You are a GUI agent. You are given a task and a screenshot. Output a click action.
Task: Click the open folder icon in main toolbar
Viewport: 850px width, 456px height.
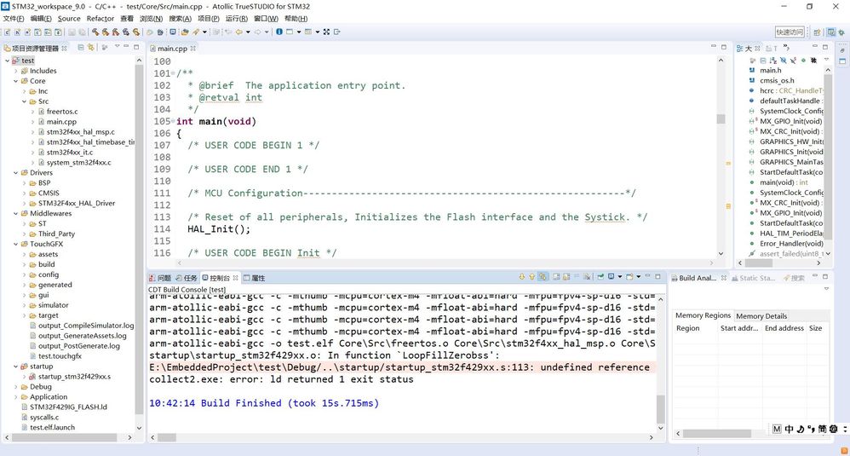click(x=184, y=32)
